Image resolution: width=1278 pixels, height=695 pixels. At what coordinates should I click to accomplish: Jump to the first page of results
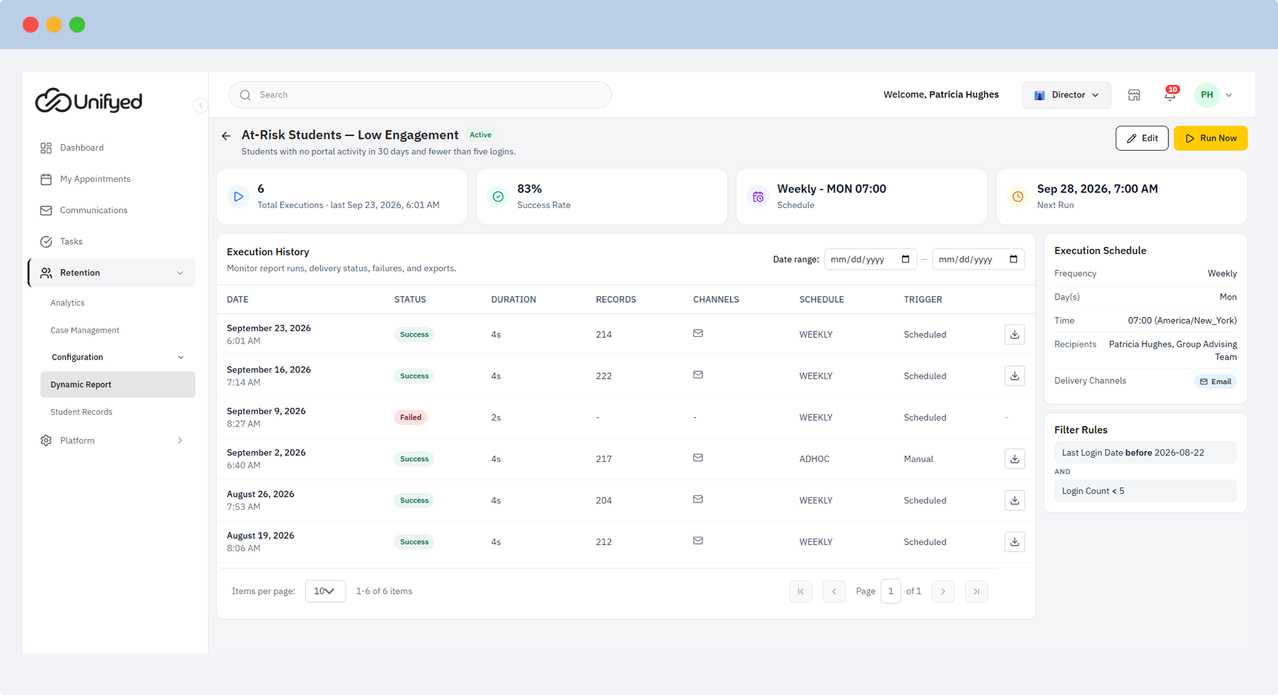click(x=801, y=591)
